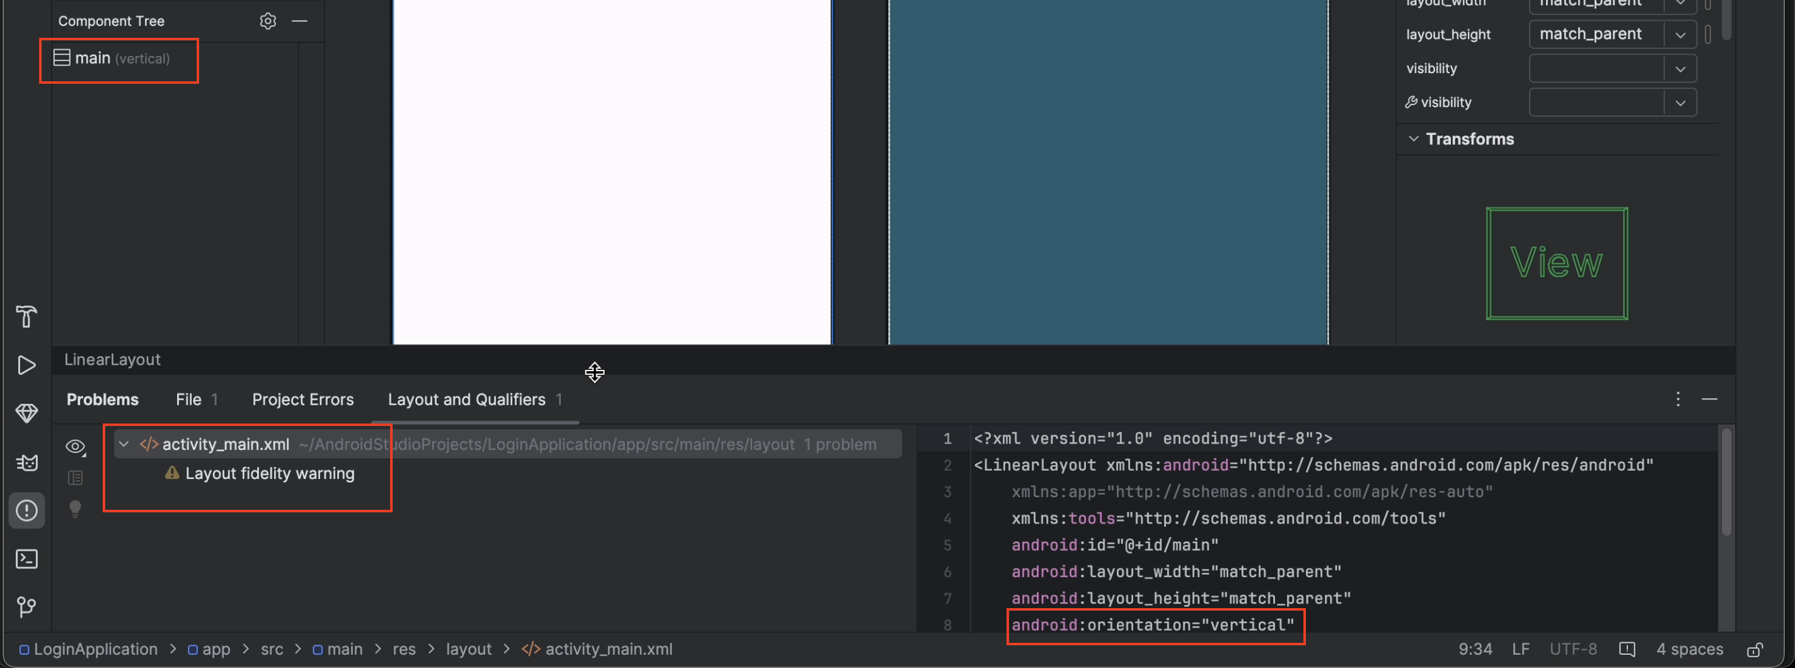This screenshot has height=668, width=1795.
Task: Click the code preview vertical scrollbar
Action: [x=1726, y=482]
